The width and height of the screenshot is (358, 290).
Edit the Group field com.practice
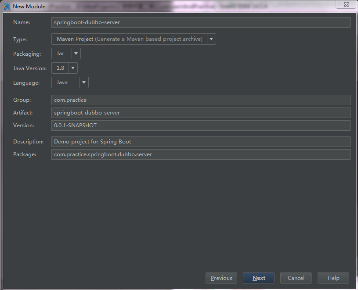201,100
